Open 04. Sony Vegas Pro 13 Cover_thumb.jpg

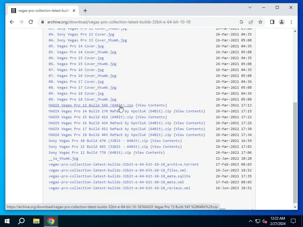coord(88,40)
